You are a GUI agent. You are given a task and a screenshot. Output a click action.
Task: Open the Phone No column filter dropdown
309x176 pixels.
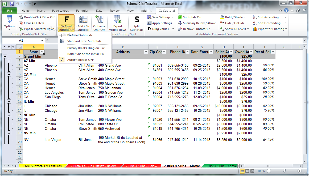click(x=187, y=52)
